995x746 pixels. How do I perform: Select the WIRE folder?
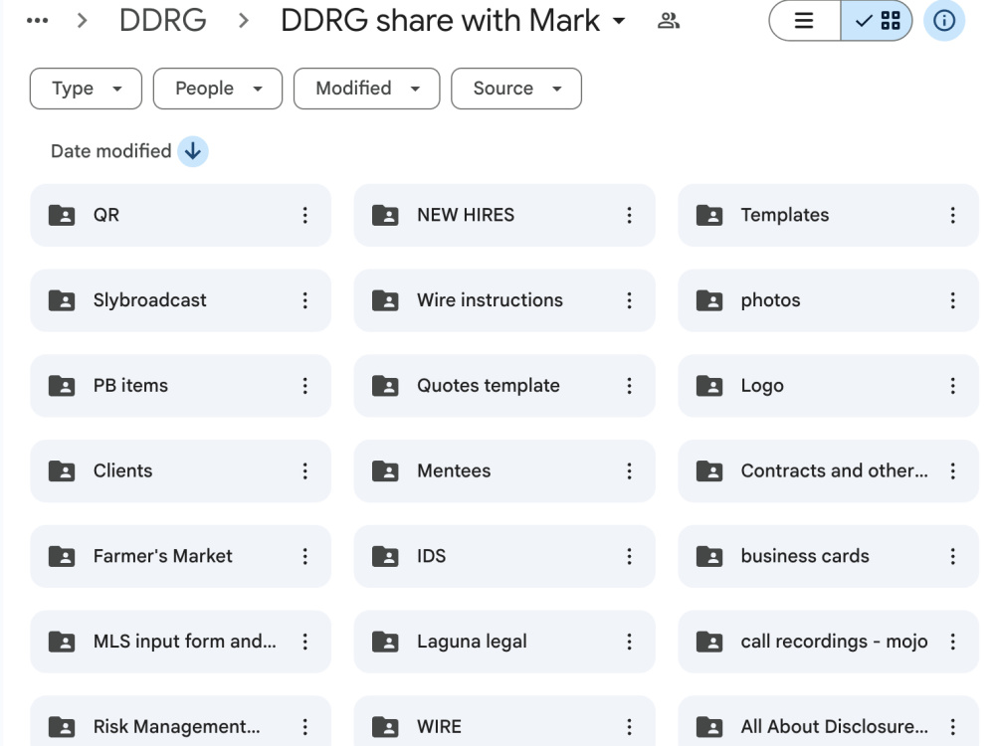click(504, 721)
